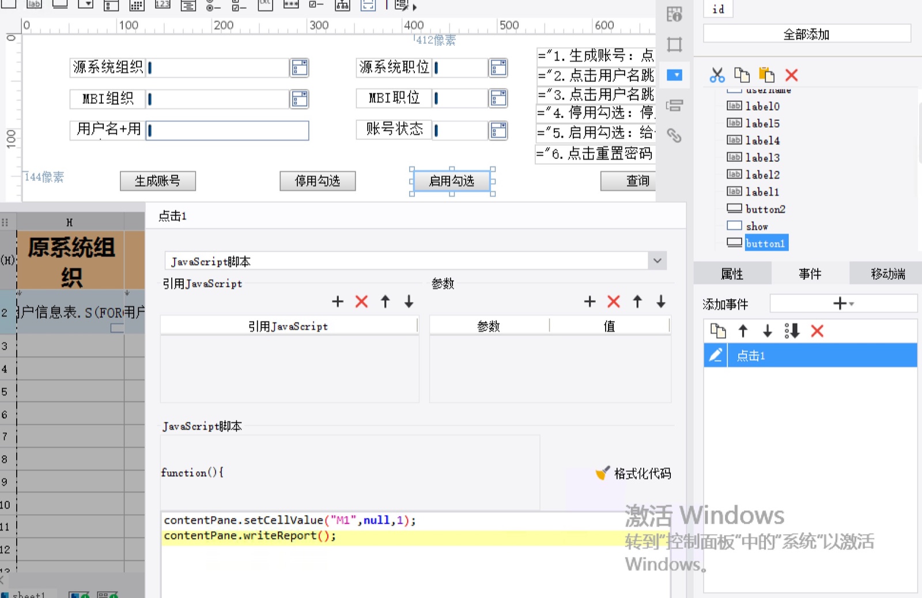Open the sheet1 tab at the bottom
Viewport: 922px width, 598px height.
[29, 594]
